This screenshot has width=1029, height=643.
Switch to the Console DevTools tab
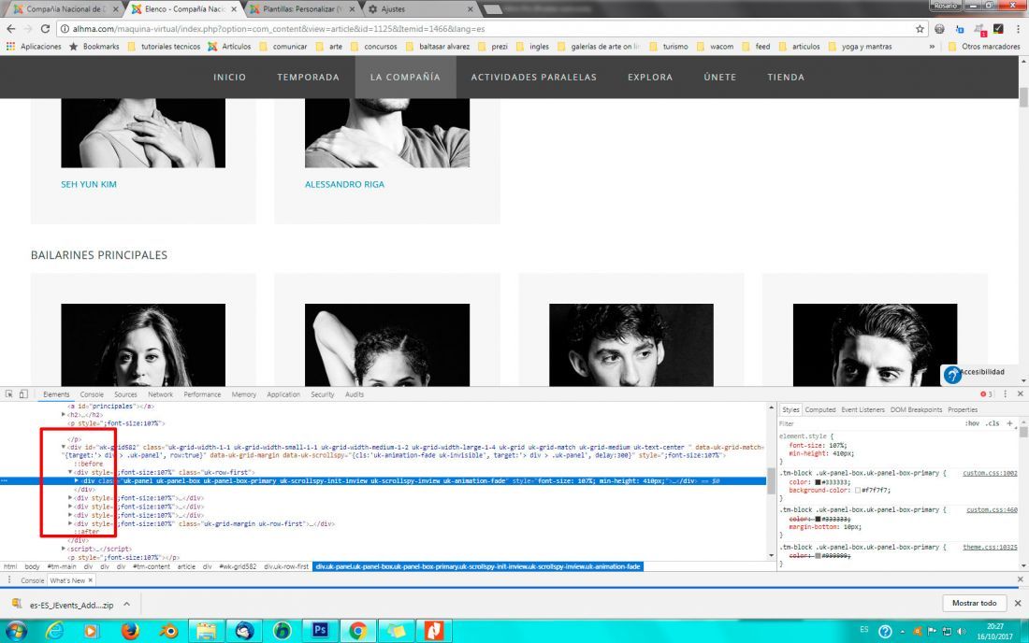point(92,394)
